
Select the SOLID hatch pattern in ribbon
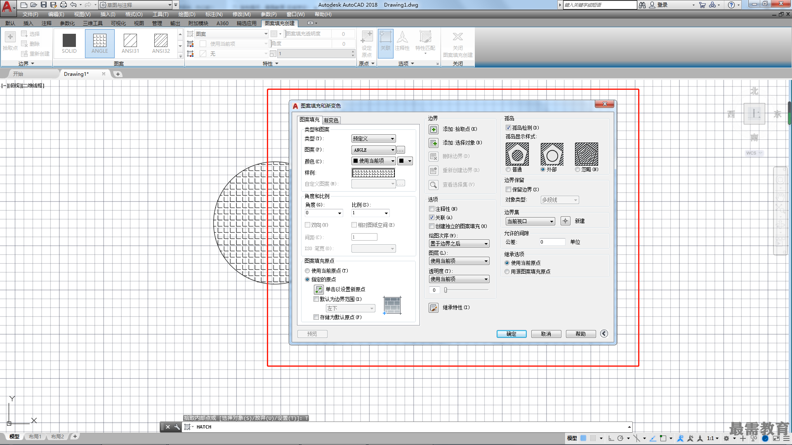(69, 43)
